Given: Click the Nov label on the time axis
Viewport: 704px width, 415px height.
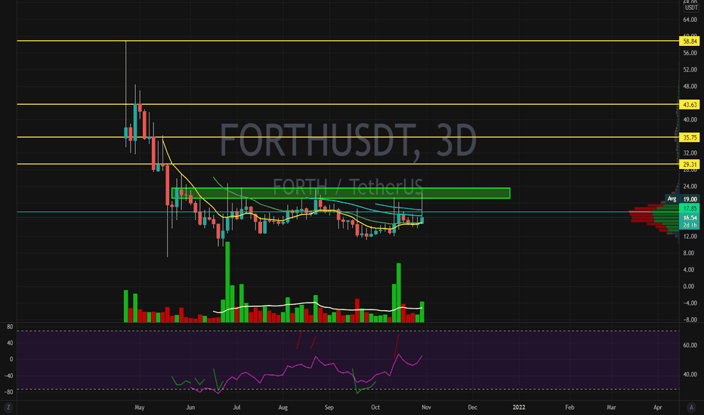Looking at the screenshot, I should coord(426,407).
